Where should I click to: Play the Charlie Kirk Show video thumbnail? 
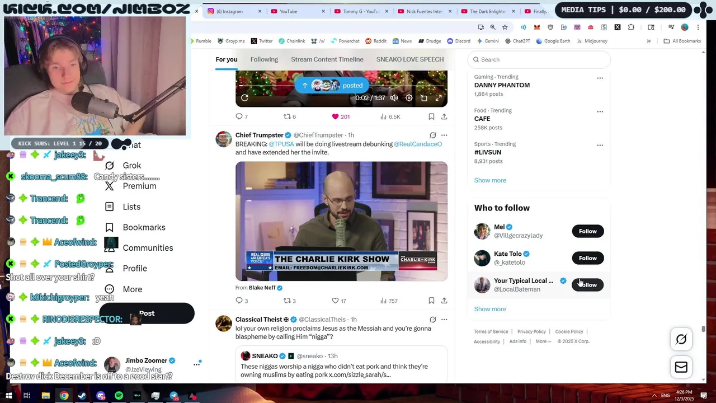click(341, 221)
